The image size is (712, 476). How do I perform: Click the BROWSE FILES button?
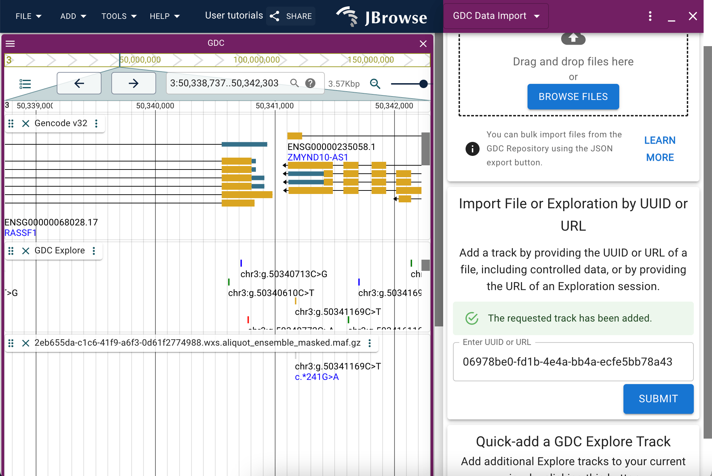point(573,96)
